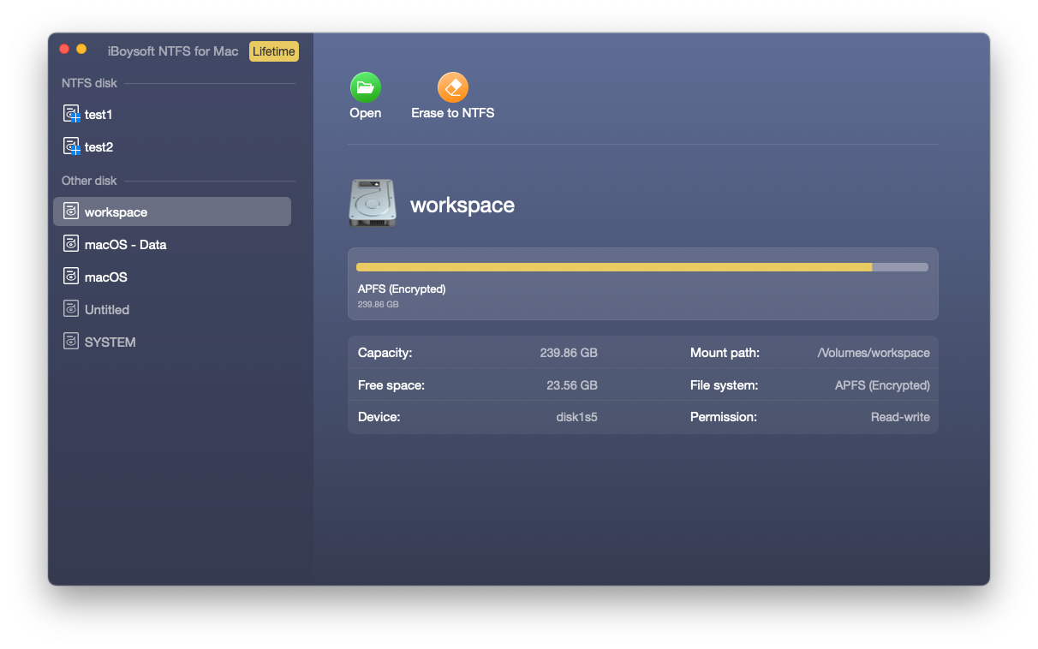1038x649 pixels.
Task: Click the Open label under the toolbar
Action: point(366,113)
